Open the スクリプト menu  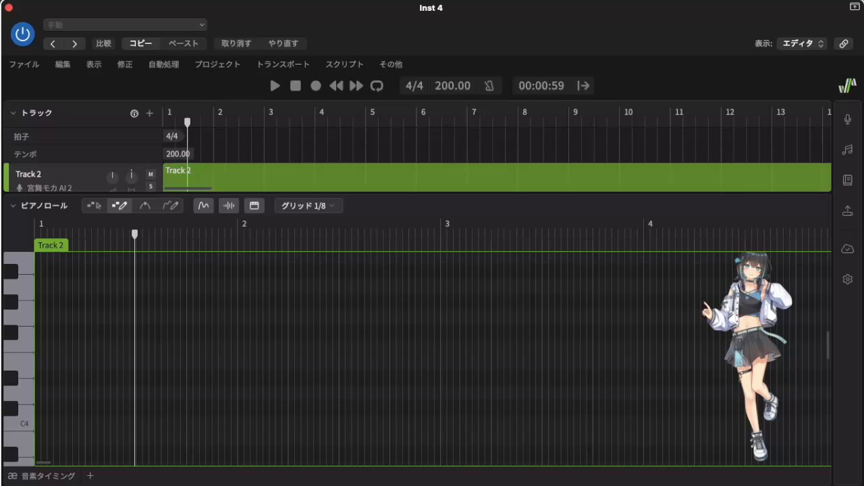coord(345,65)
